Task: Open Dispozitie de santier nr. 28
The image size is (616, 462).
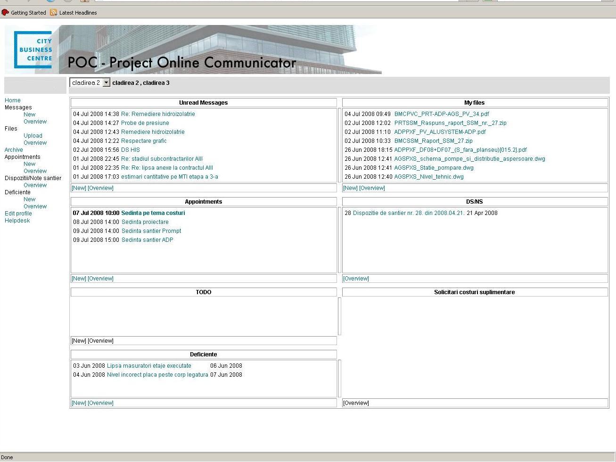Action: click(409, 213)
